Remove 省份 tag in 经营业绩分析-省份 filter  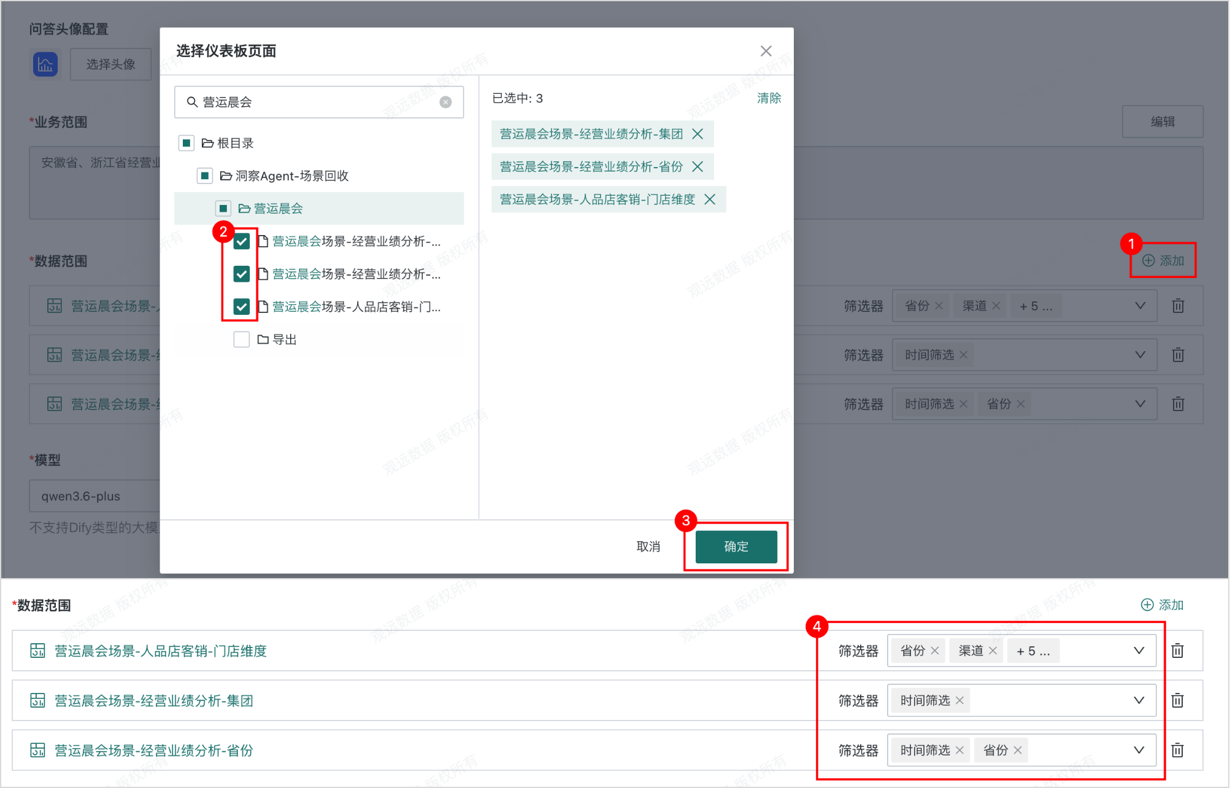(1018, 750)
